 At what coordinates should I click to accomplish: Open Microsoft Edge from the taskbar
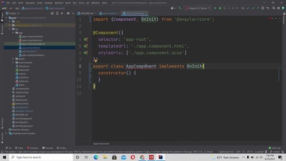pos(96,157)
